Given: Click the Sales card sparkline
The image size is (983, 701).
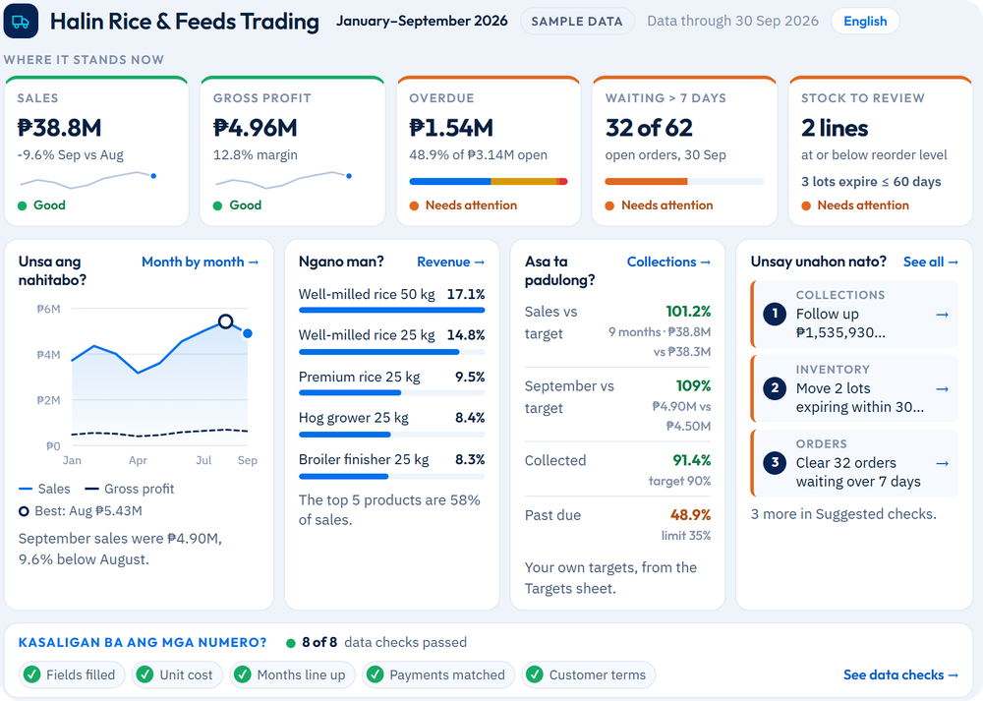Looking at the screenshot, I should [87, 179].
